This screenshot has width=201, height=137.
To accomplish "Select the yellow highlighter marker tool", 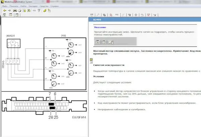I will pyautogui.click(x=45, y=10).
